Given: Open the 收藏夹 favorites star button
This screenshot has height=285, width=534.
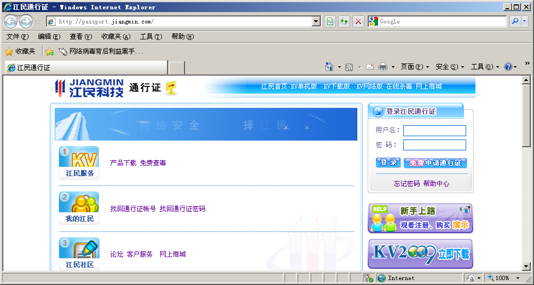Looking at the screenshot, I should pos(20,51).
